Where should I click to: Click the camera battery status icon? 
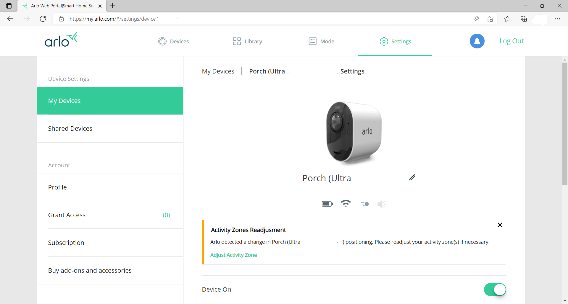[x=327, y=204]
